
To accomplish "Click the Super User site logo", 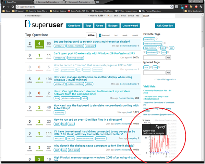I will tap(44, 24).
